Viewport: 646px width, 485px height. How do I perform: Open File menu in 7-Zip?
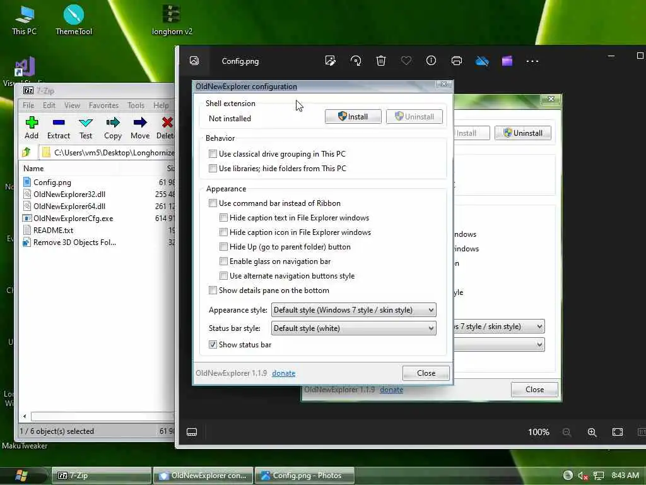pyautogui.click(x=28, y=105)
